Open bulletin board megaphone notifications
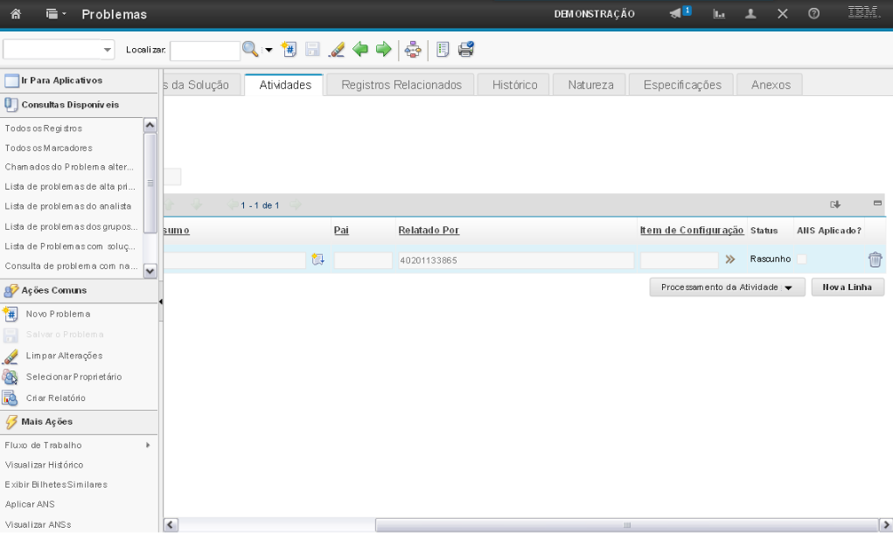893x533 pixels. pos(679,14)
